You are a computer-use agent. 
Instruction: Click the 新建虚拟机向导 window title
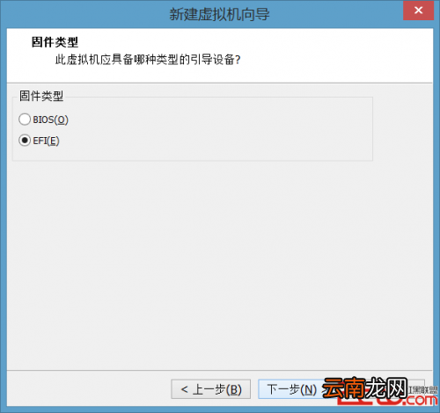[x=219, y=14]
